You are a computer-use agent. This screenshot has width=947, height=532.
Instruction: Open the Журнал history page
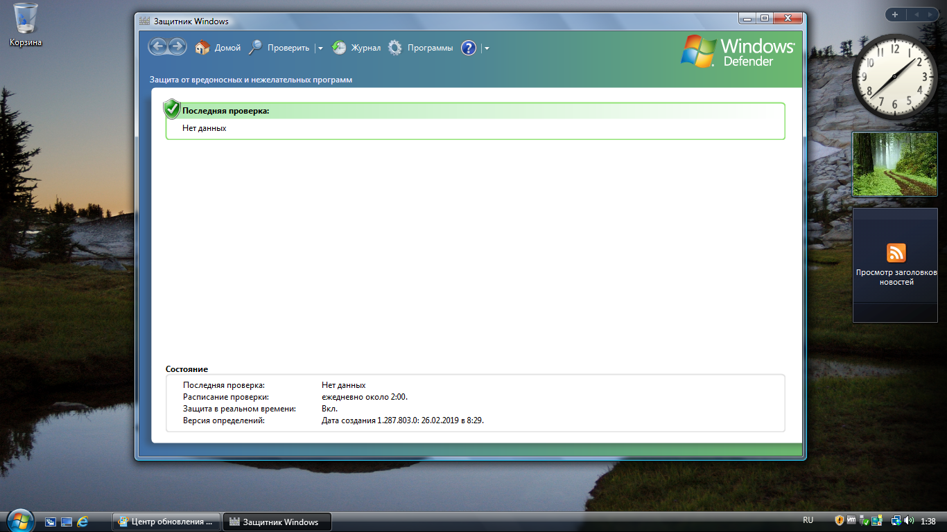click(x=356, y=48)
